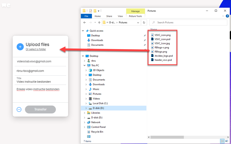Select the rbvideo_logo.psd file icon
Screen dimensions: 231x144
pyautogui.click(x=152, y=56)
